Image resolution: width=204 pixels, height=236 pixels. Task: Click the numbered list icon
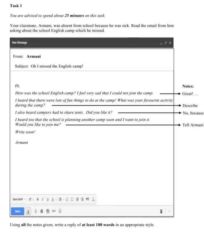coord(67,199)
